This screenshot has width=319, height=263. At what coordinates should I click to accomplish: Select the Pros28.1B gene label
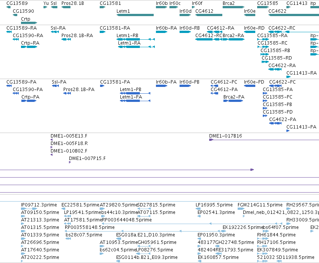click(73, 3)
